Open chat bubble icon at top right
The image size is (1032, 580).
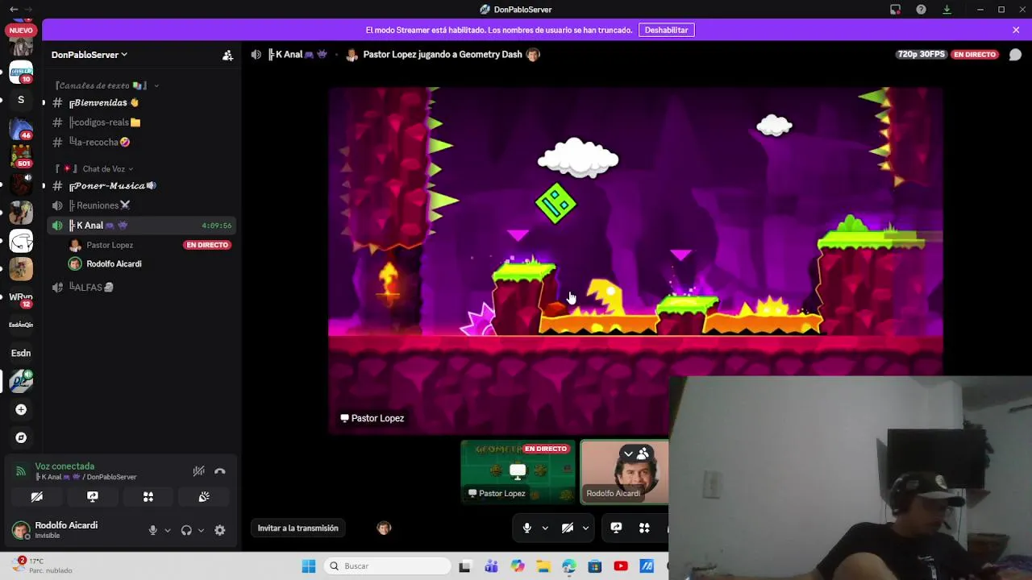pyautogui.click(x=1015, y=55)
